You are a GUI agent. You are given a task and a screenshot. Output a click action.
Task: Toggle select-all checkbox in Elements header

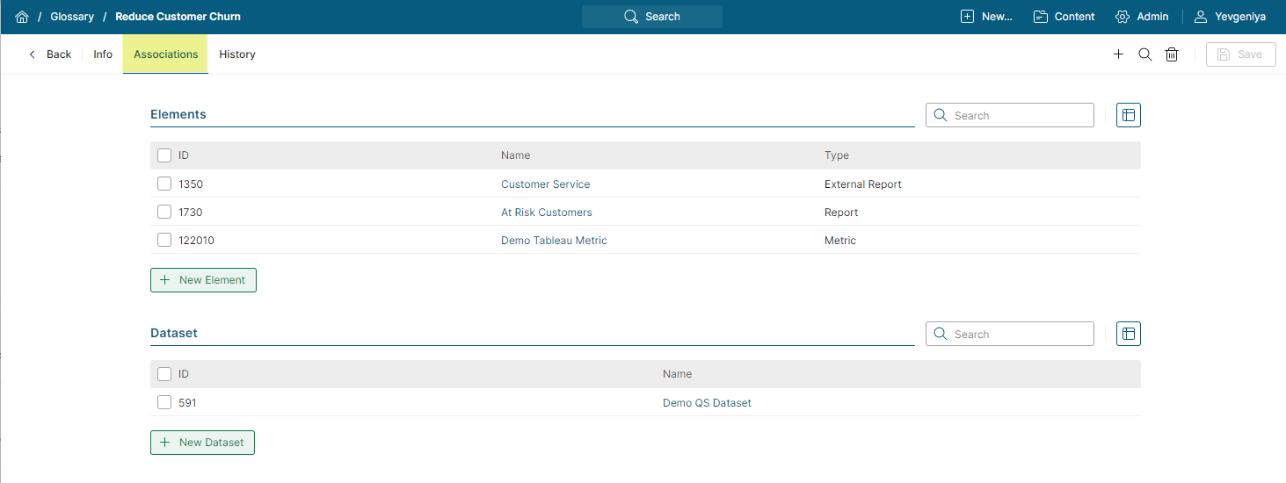click(x=164, y=155)
